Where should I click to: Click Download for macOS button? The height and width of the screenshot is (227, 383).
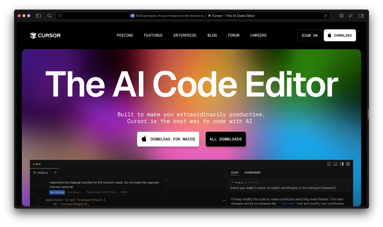(168, 139)
